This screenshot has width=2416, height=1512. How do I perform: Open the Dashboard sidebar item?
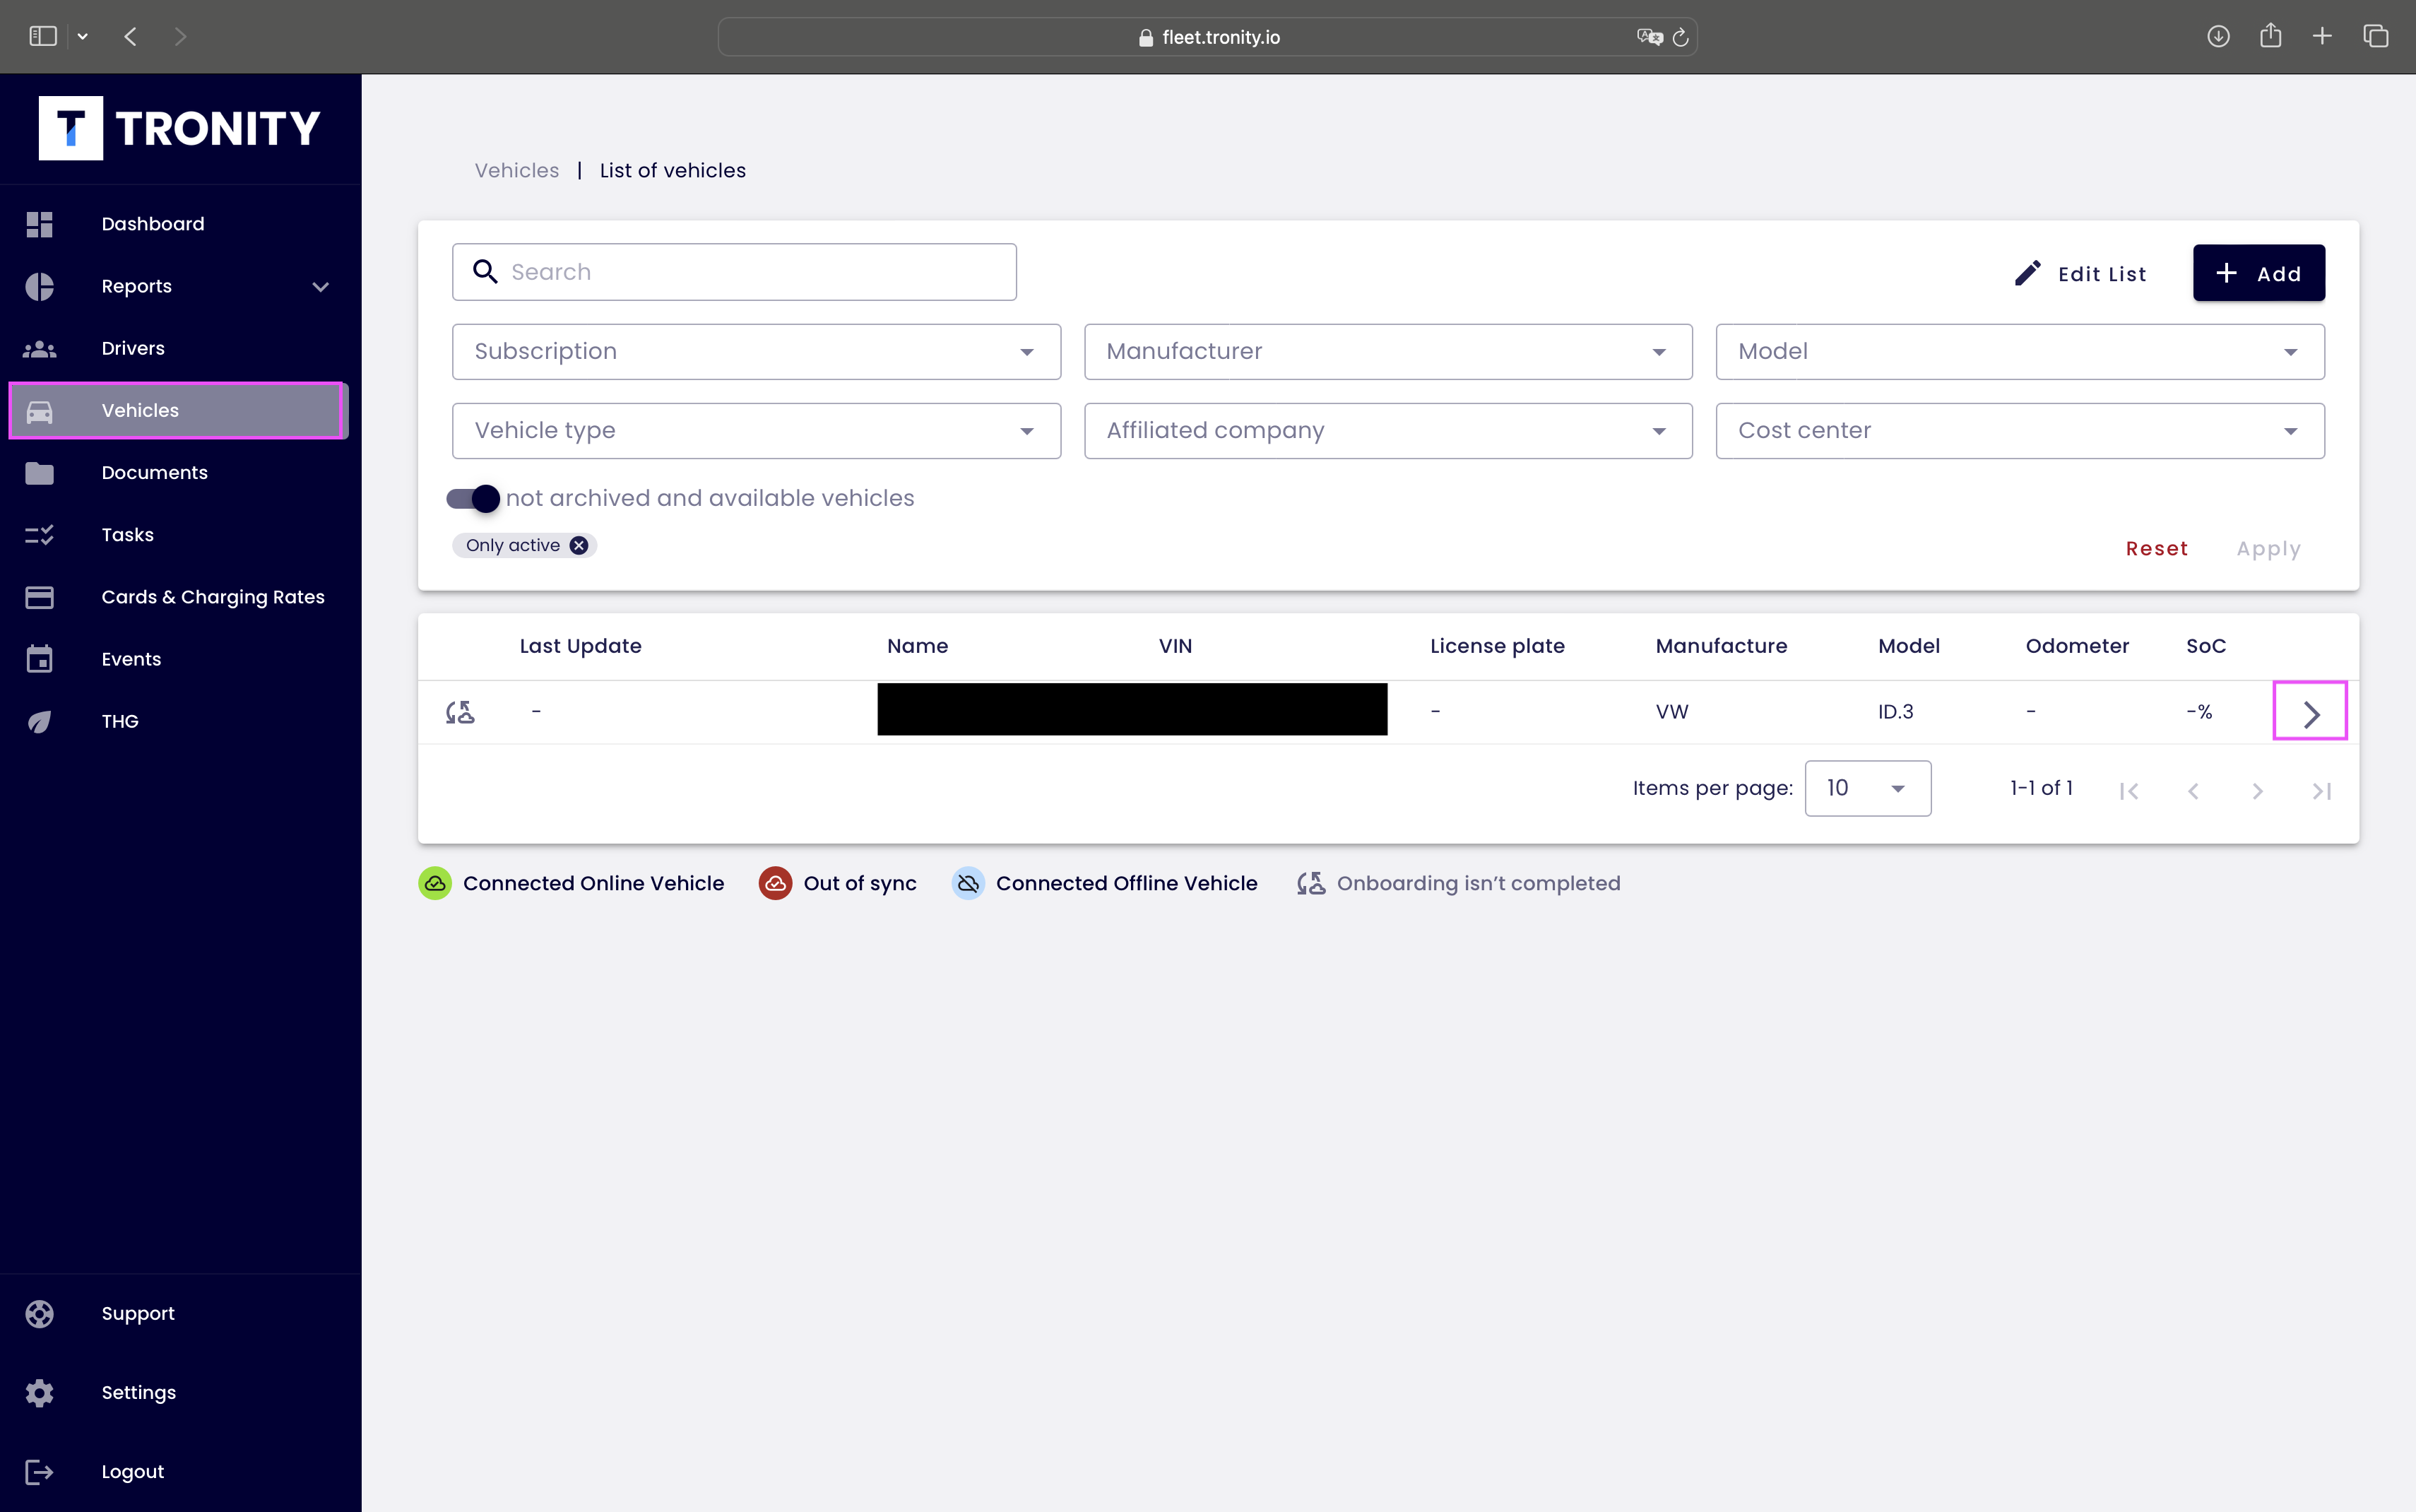pos(152,224)
